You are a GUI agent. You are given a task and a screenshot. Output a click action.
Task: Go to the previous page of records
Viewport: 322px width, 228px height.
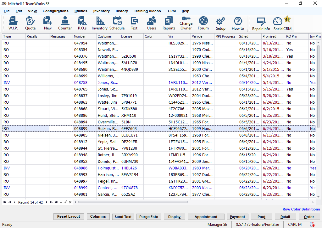point(9,202)
